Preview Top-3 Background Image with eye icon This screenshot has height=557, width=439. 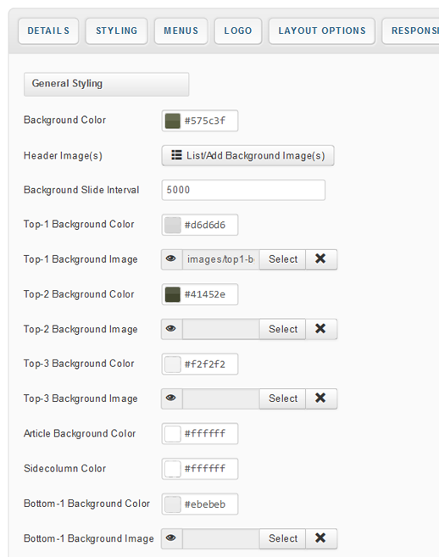(x=171, y=398)
